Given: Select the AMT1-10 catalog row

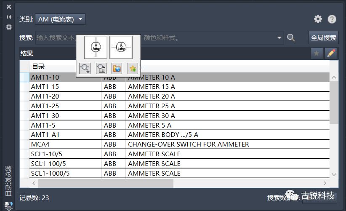Looking at the screenshot, I should [179, 77].
